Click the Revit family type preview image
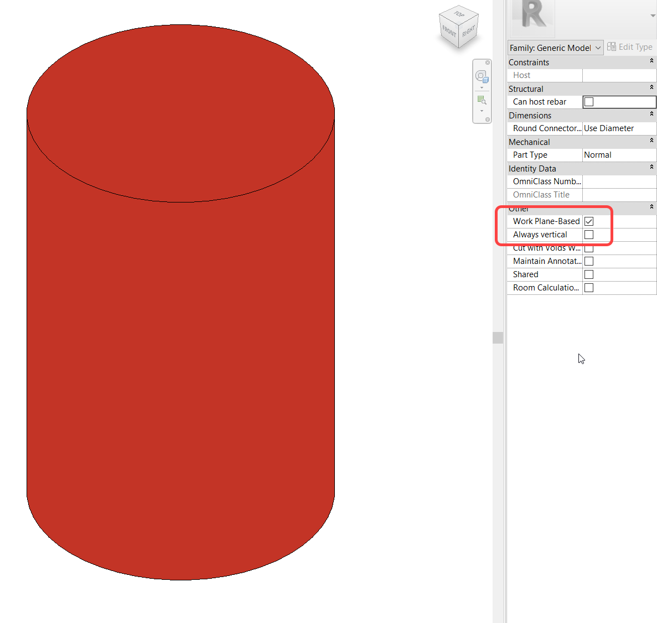This screenshot has width=657, height=623. [530, 18]
